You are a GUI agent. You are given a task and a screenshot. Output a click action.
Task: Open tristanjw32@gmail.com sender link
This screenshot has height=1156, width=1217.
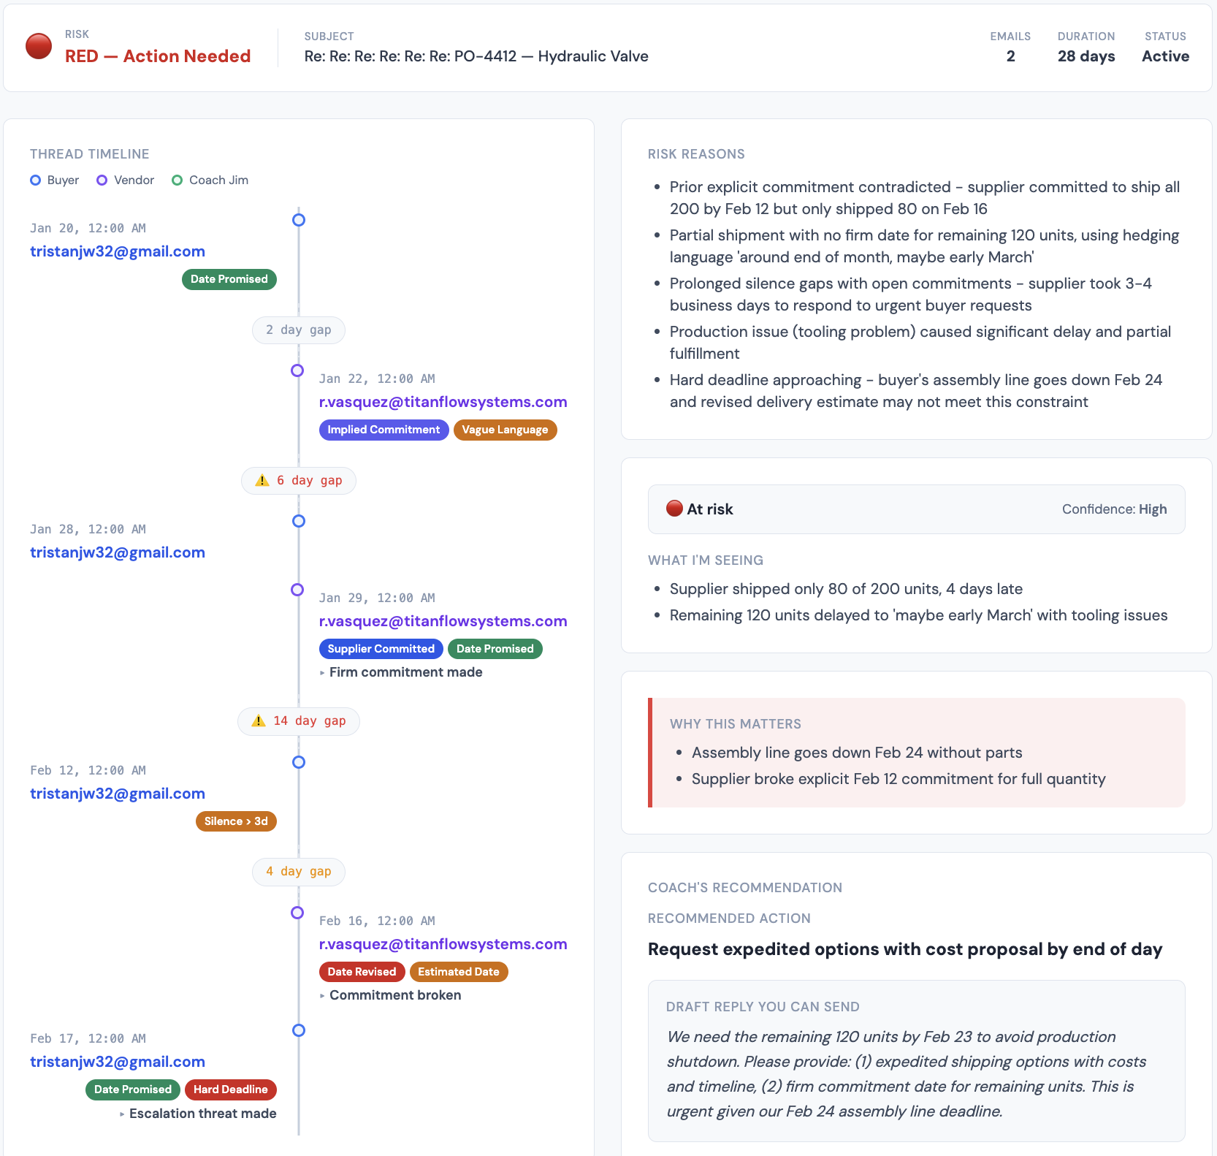117,251
